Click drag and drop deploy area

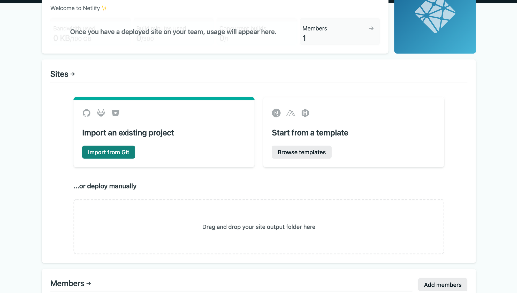click(x=258, y=227)
